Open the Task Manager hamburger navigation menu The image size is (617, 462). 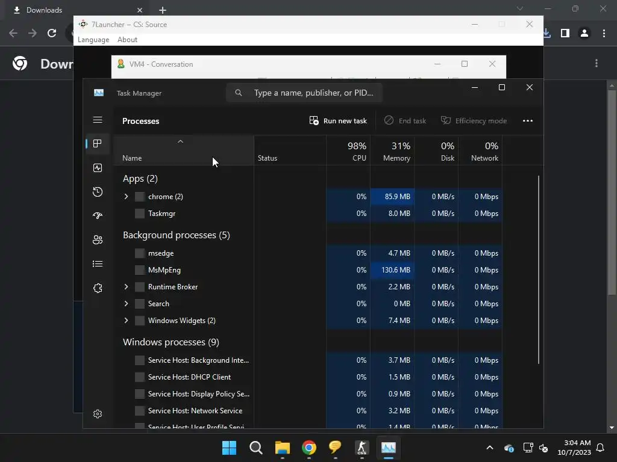point(98,120)
